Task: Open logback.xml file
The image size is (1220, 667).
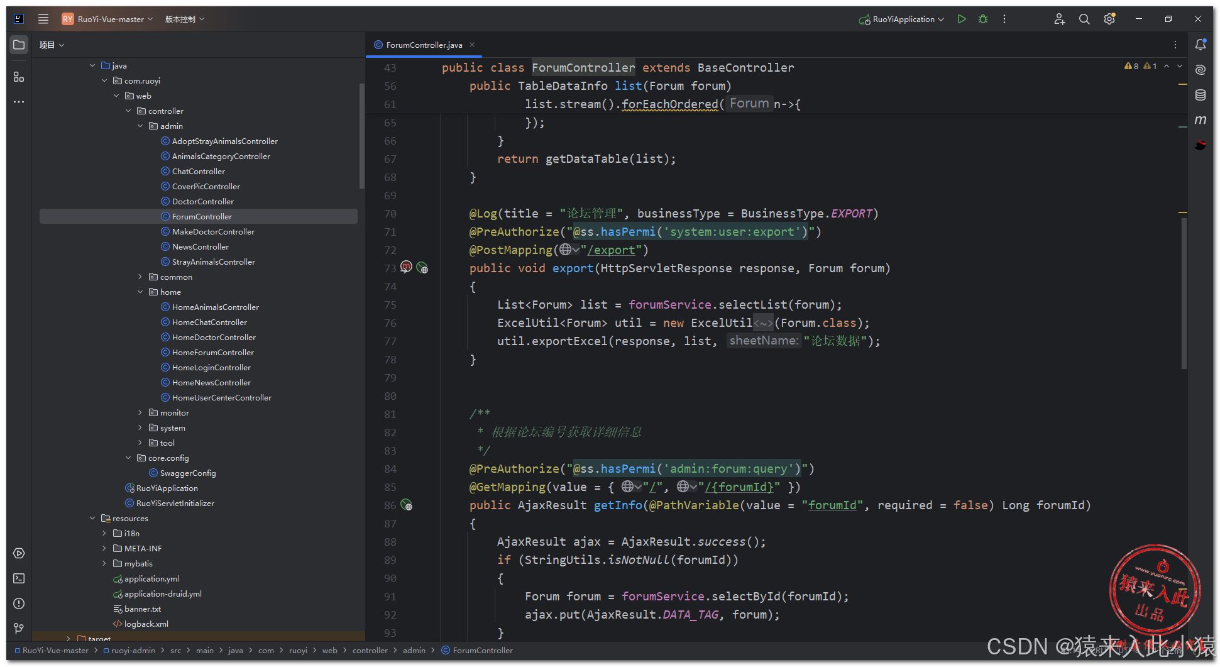Action: 146,624
